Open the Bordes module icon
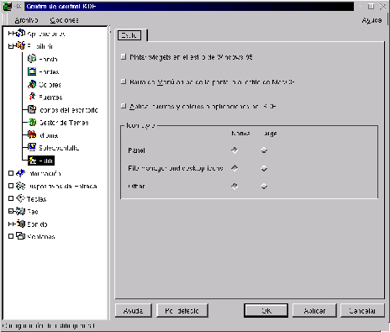The height and width of the screenshot is (332, 390). (x=32, y=71)
